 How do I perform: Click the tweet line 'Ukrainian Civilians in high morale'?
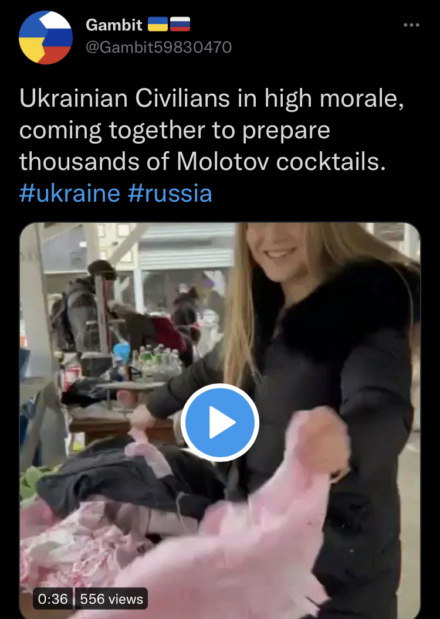[x=212, y=98]
